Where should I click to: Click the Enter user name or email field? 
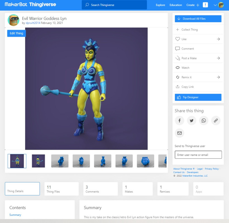pyautogui.click(x=198, y=155)
